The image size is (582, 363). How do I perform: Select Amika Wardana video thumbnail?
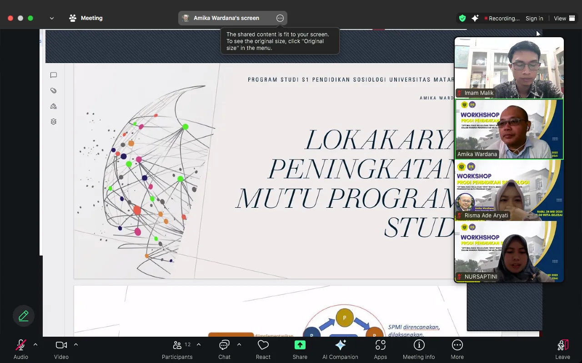click(509, 129)
